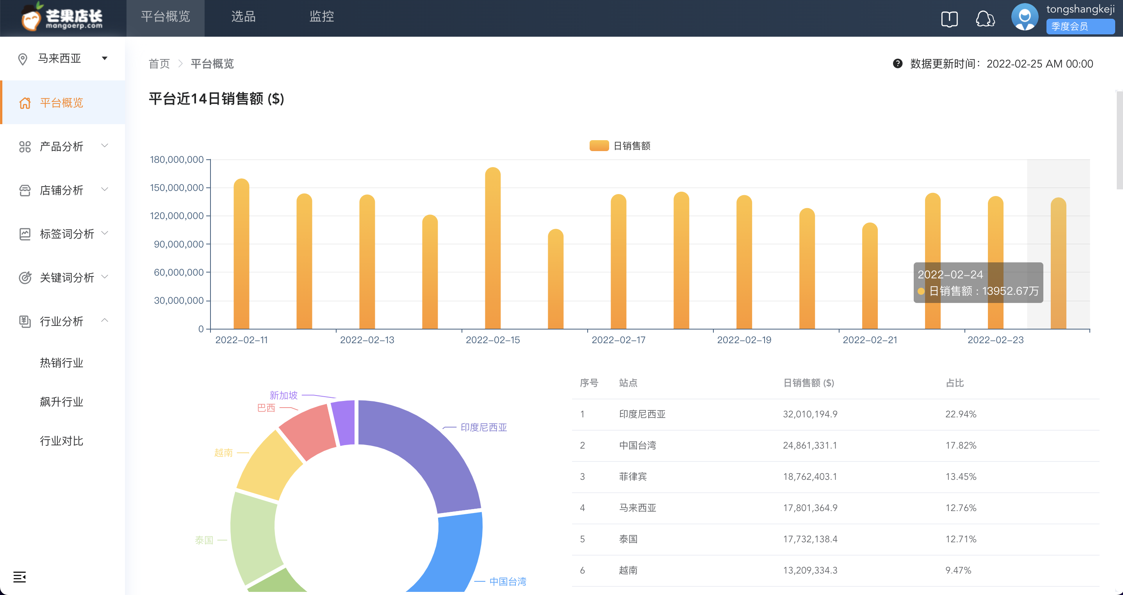This screenshot has height=595, width=1123.
Task: Select sidebar 平台概览 menu item
Action: (63, 102)
